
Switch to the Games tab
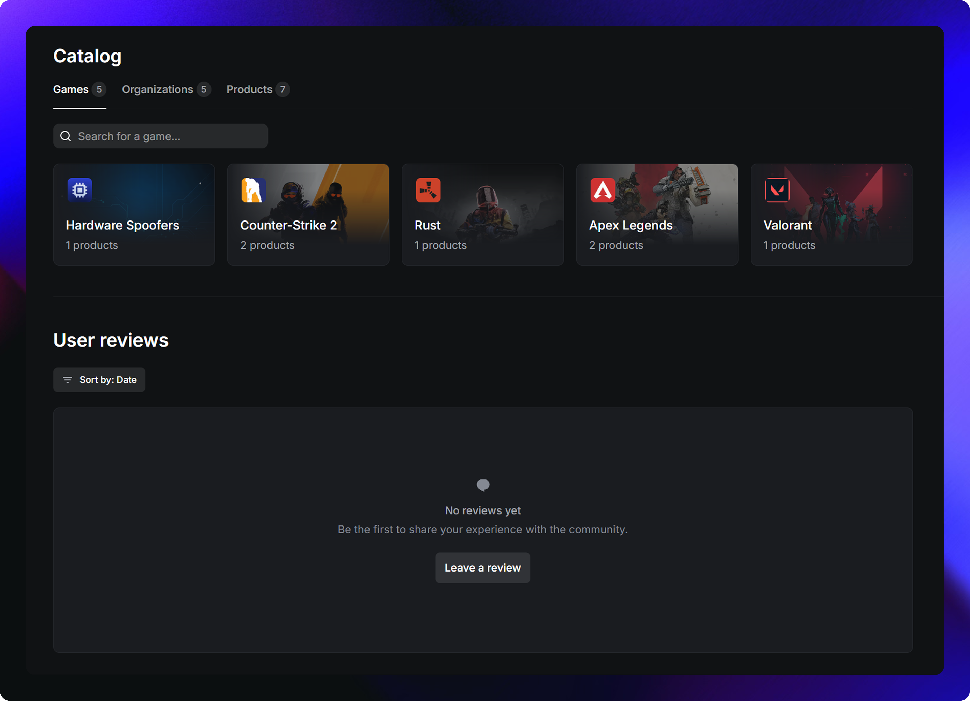(79, 89)
